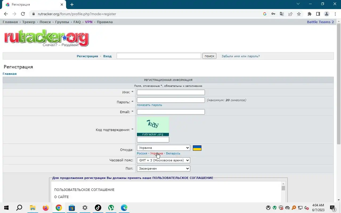Click the Главная breadcrumb link
The height and width of the screenshot is (213, 341).
[x=10, y=74]
